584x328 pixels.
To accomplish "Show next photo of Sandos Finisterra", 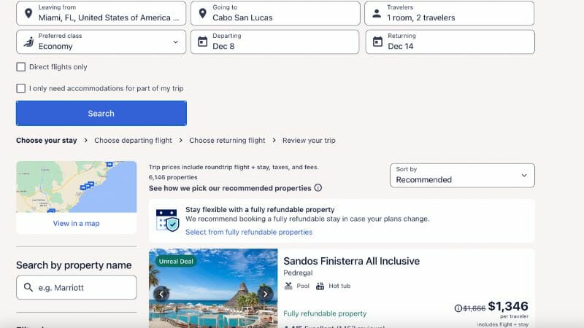I will click(x=265, y=294).
